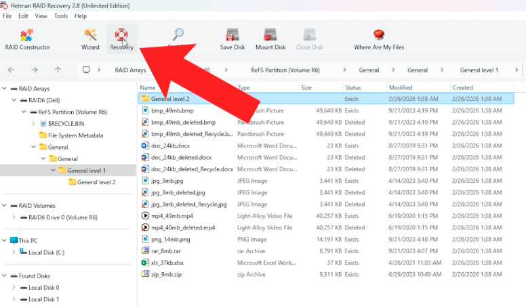Viewport: 526px width, 306px height.
Task: Open the Edit menu
Action: coord(23,16)
